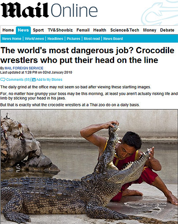Screen dimensions: 178x224
Task: Visit the Health section
Action: point(100,30)
